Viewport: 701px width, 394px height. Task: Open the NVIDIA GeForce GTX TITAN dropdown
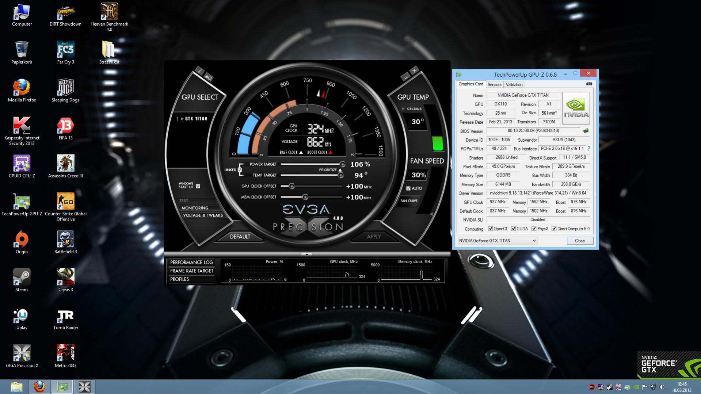[497, 241]
